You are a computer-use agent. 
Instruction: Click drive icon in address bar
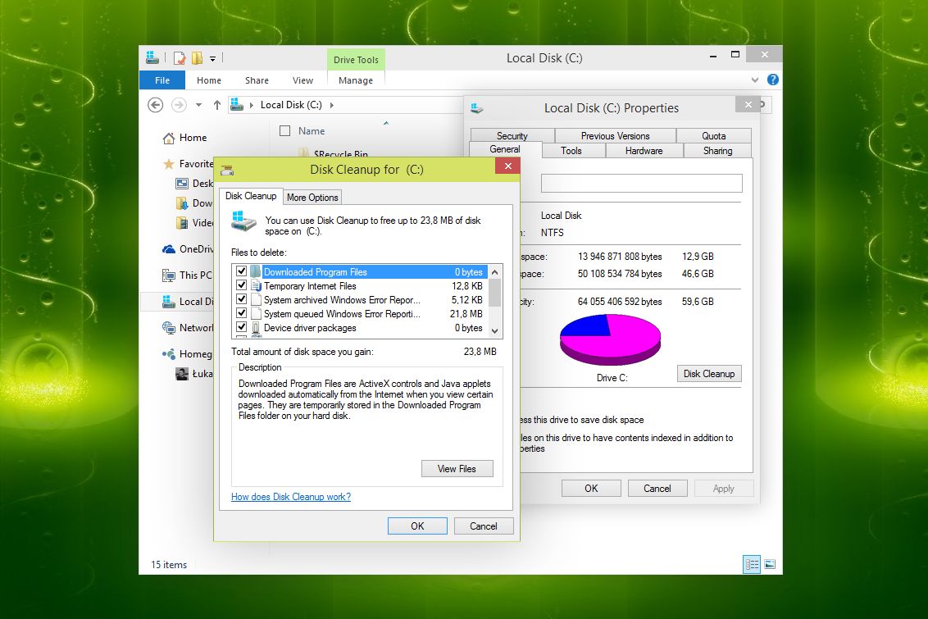pos(237,105)
